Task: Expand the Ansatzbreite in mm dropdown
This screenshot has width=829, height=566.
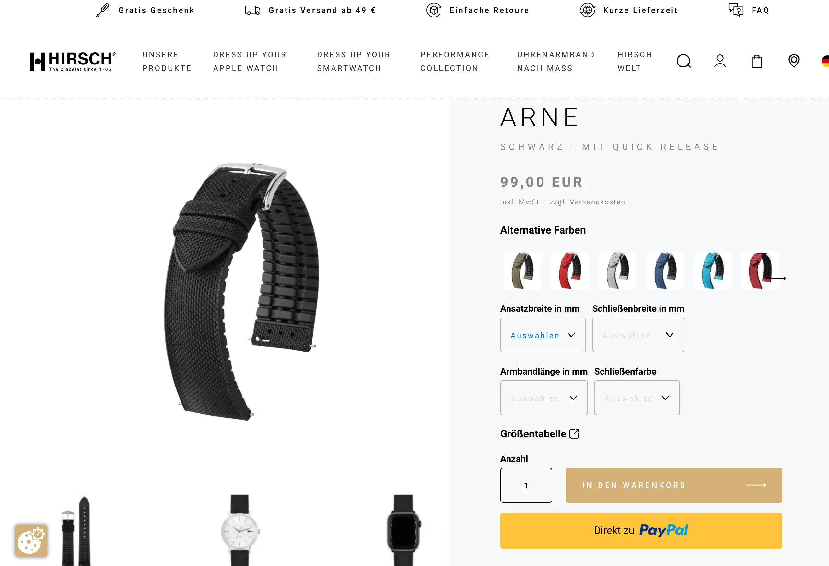Action: click(x=543, y=335)
